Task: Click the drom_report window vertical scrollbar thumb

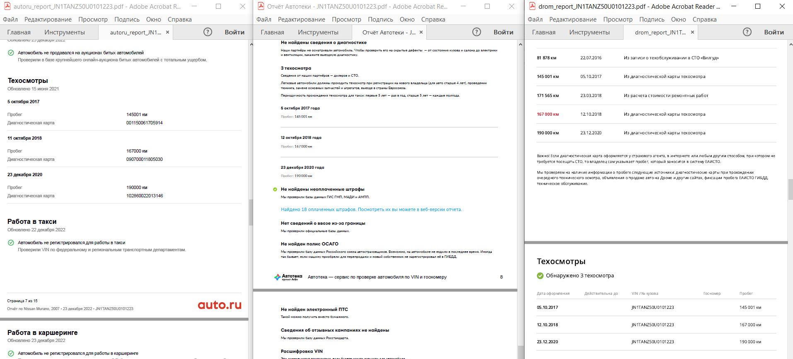Action: [x=791, y=189]
